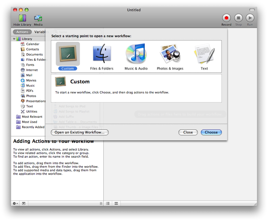Click the "Adding Actions to Your Workflow" heading
Screen dimensions: 268x221
(54, 141)
